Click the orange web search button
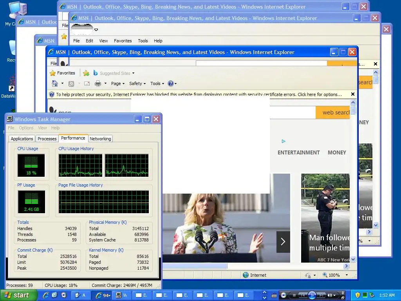Viewport: 401px width, 301px height. coord(333,112)
